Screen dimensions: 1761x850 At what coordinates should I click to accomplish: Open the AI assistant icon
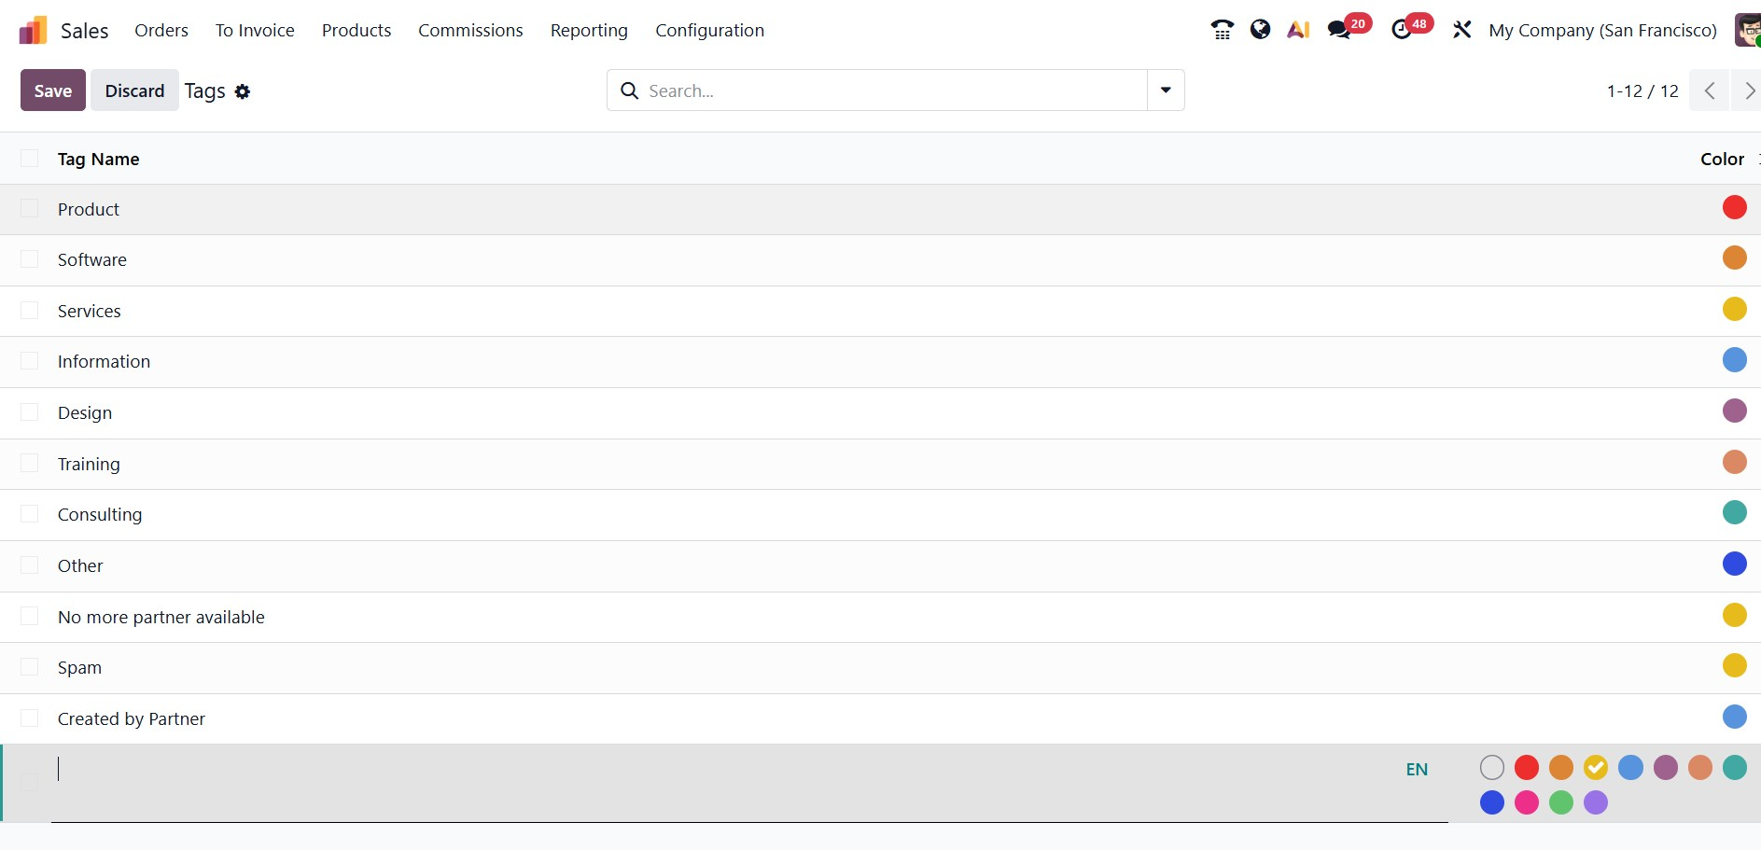tap(1298, 30)
